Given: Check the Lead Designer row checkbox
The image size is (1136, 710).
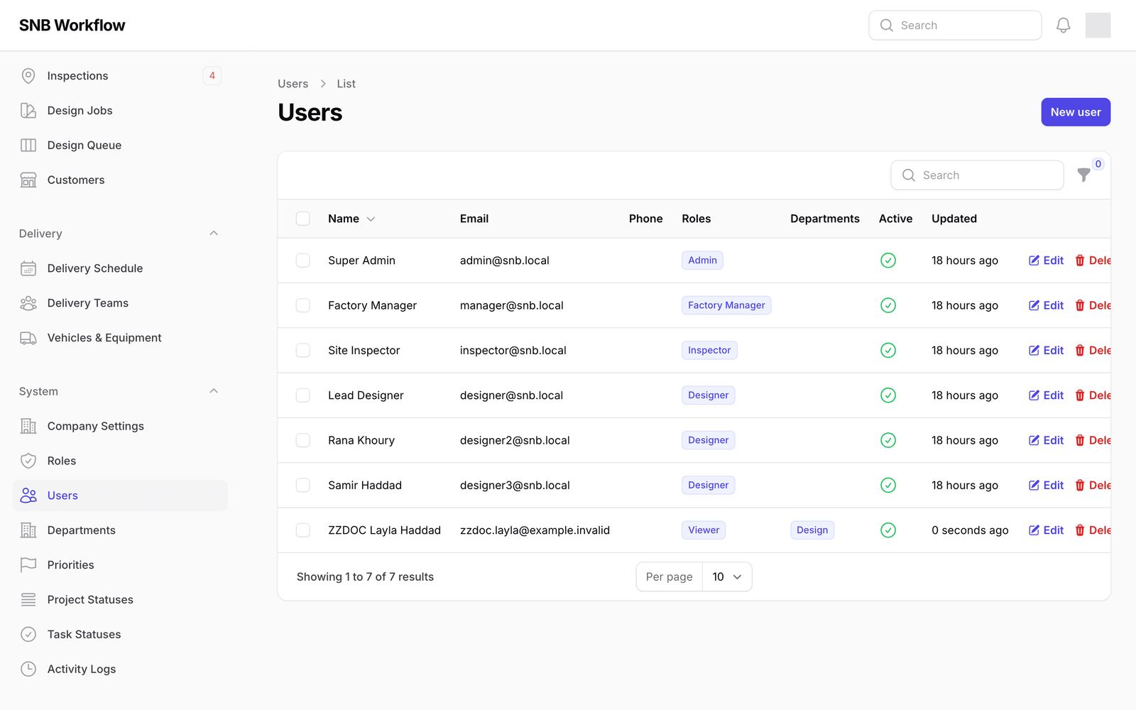Looking at the screenshot, I should click(303, 395).
